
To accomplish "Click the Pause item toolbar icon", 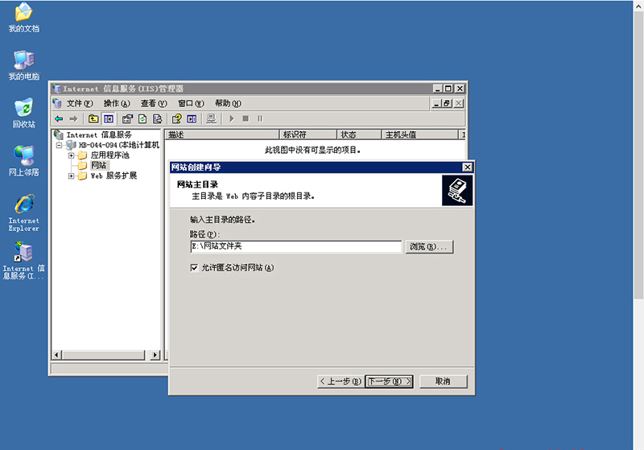I will click(260, 119).
